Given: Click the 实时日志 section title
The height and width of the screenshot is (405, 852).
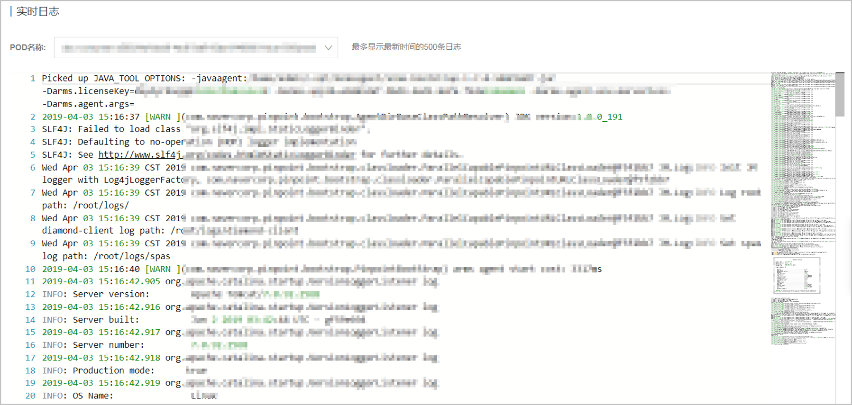Looking at the screenshot, I should [37, 11].
